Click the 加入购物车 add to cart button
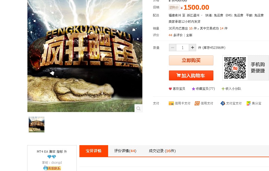Screen dimensions: 269x171 pos(191,75)
